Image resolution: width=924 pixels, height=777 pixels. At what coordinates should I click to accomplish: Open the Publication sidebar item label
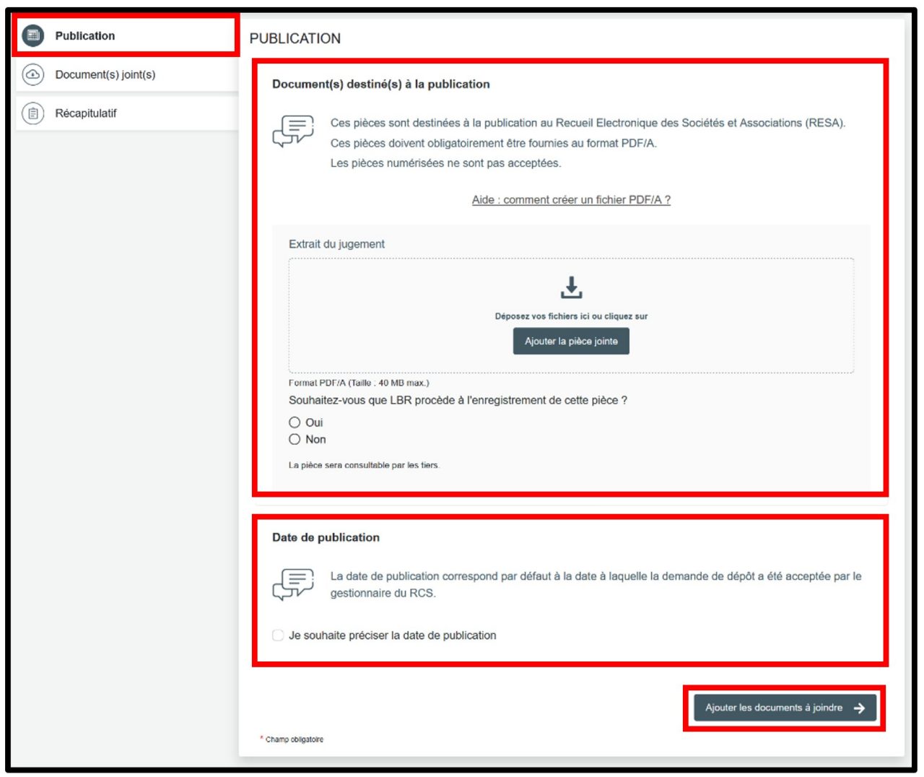[85, 35]
